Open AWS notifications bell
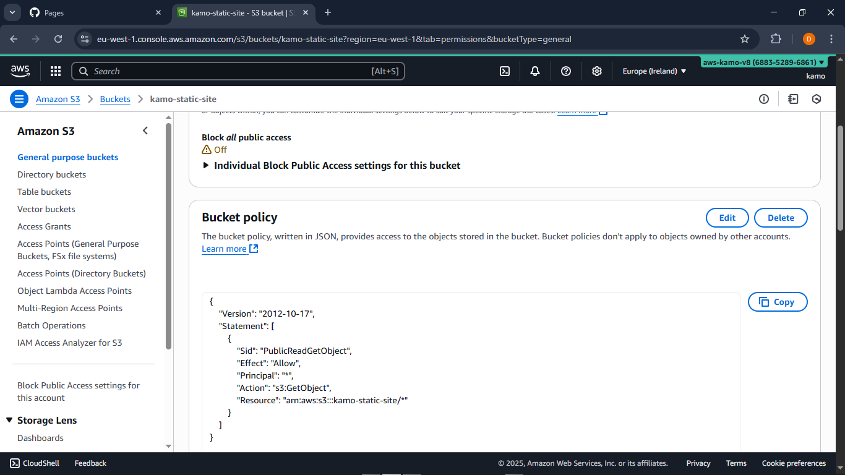Viewport: 845px width, 475px height. [534, 71]
